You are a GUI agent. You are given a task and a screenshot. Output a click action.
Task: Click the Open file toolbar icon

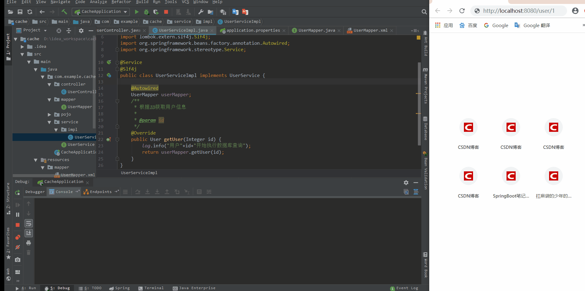10,12
